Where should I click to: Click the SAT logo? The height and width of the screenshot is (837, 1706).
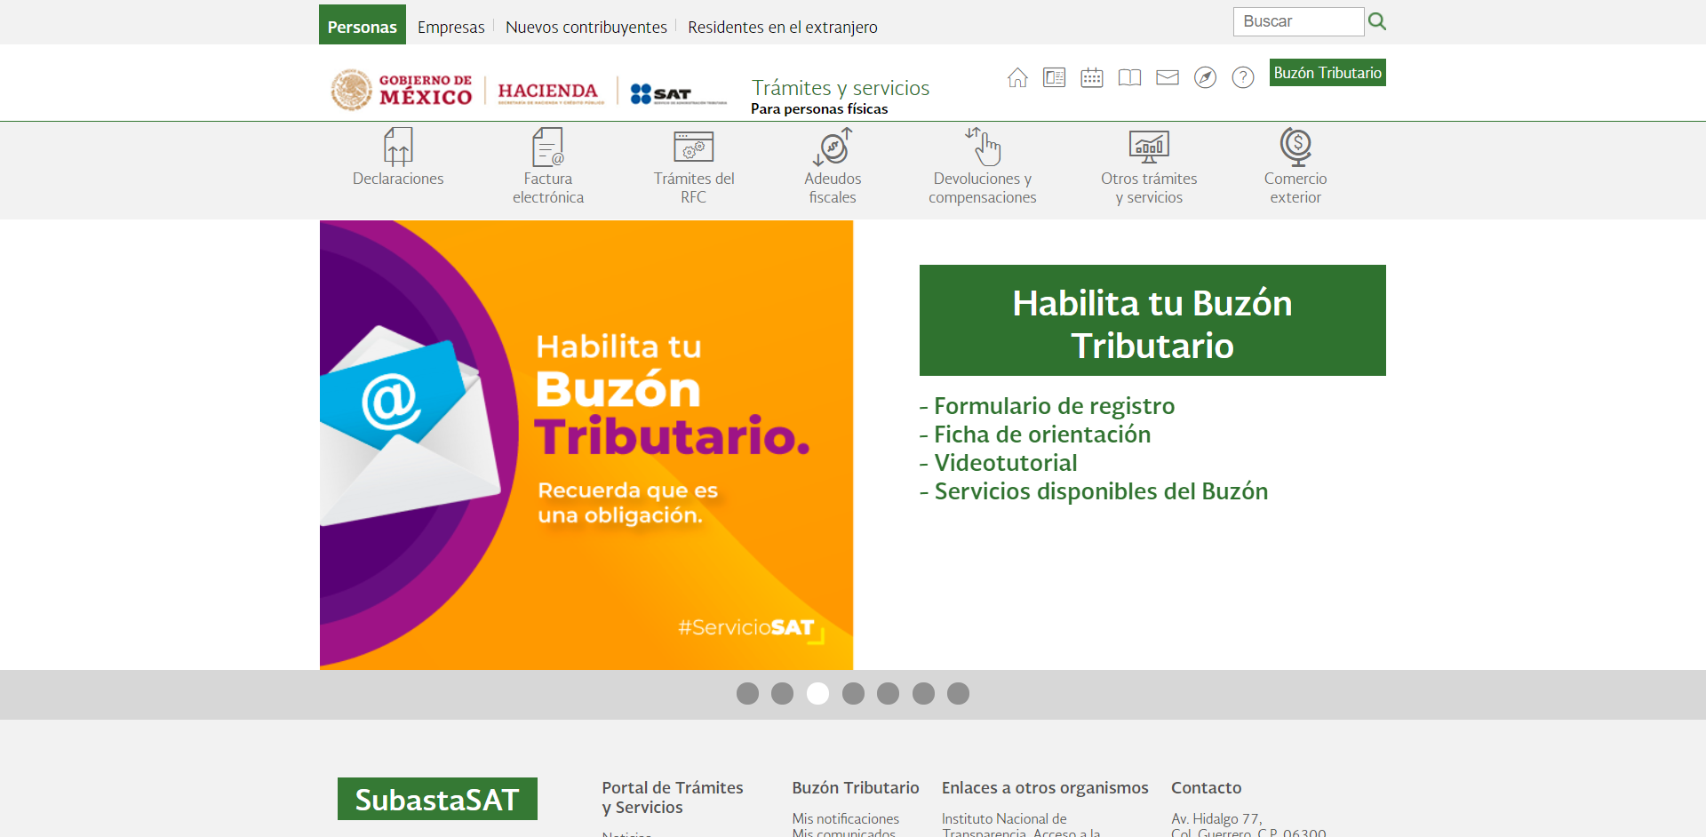678,93
